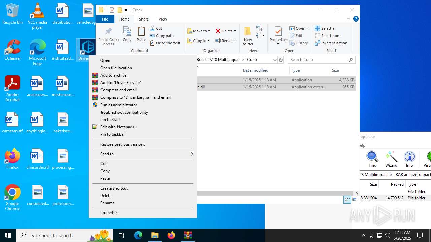431x242 pixels.
Task: Switch to details view icon in status bar
Action: (347, 200)
